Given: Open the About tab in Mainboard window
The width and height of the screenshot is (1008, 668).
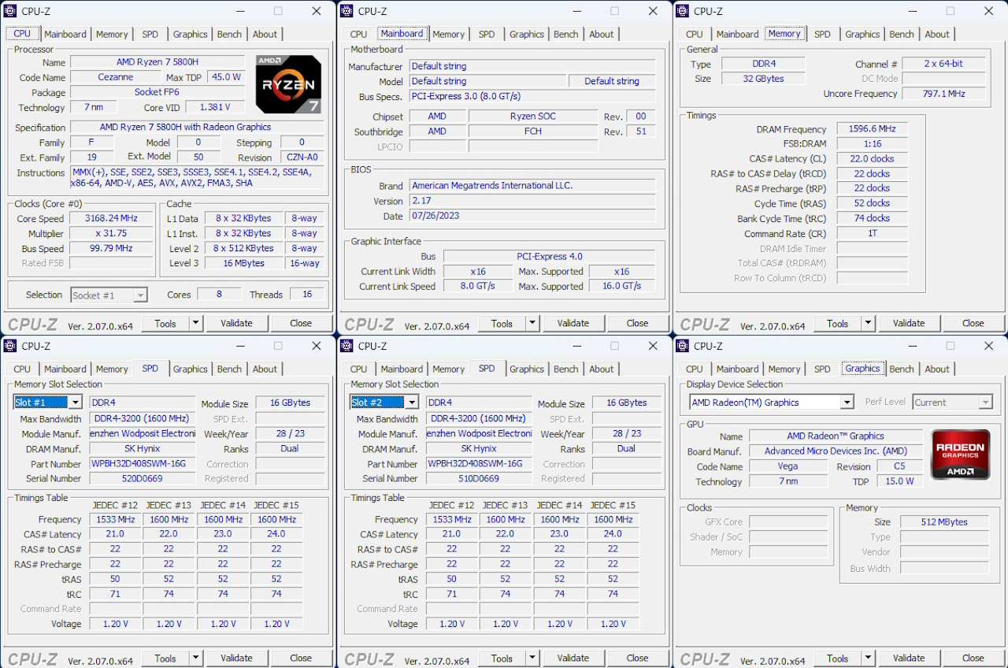Looking at the screenshot, I should tap(601, 34).
